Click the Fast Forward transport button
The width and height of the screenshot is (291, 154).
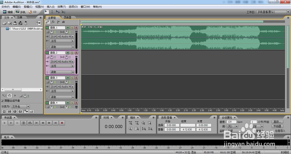(49, 123)
